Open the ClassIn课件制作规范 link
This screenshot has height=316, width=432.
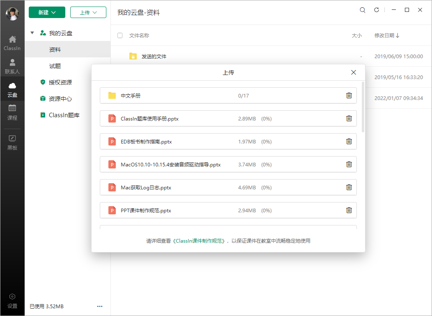[x=200, y=241]
